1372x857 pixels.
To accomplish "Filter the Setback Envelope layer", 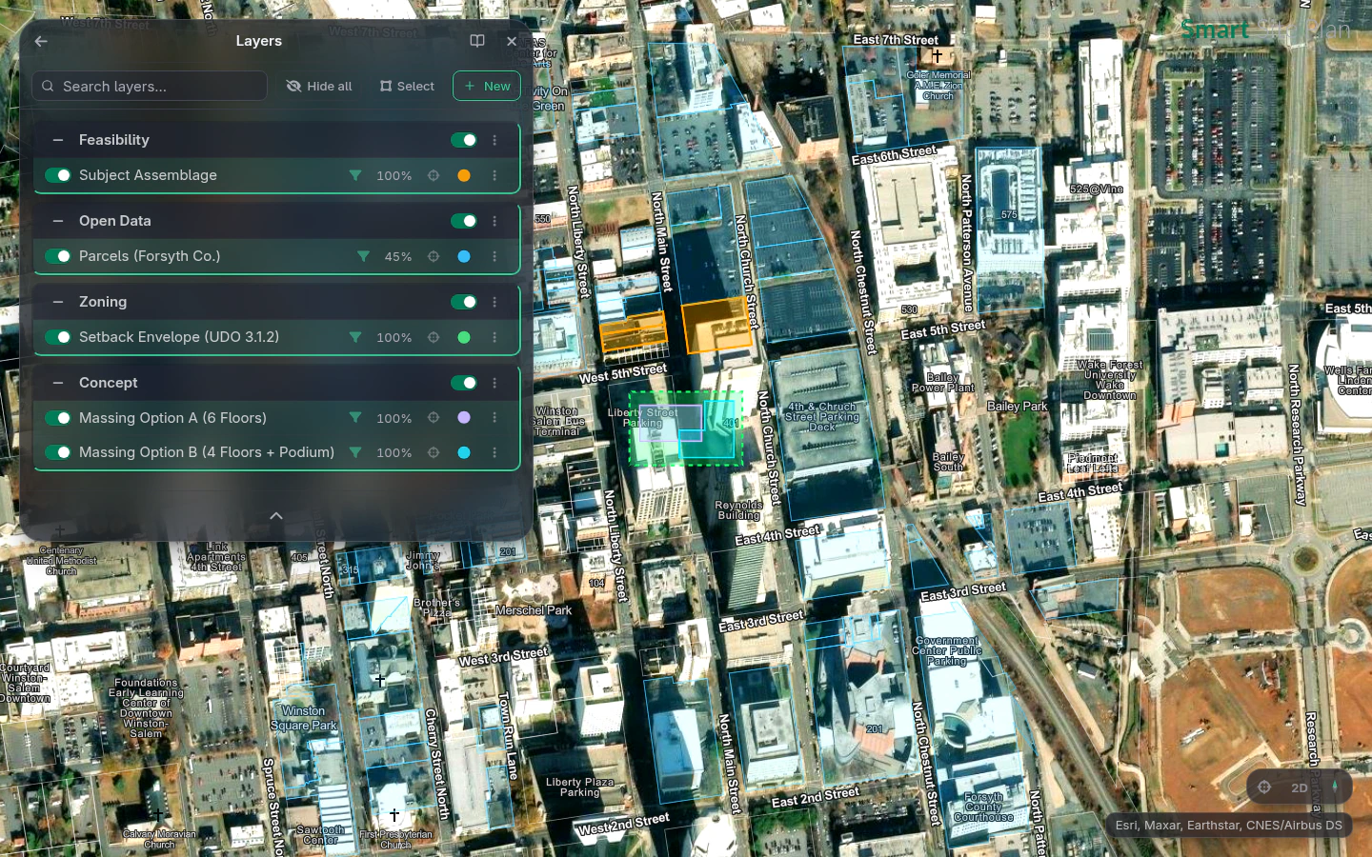I will pos(355,337).
